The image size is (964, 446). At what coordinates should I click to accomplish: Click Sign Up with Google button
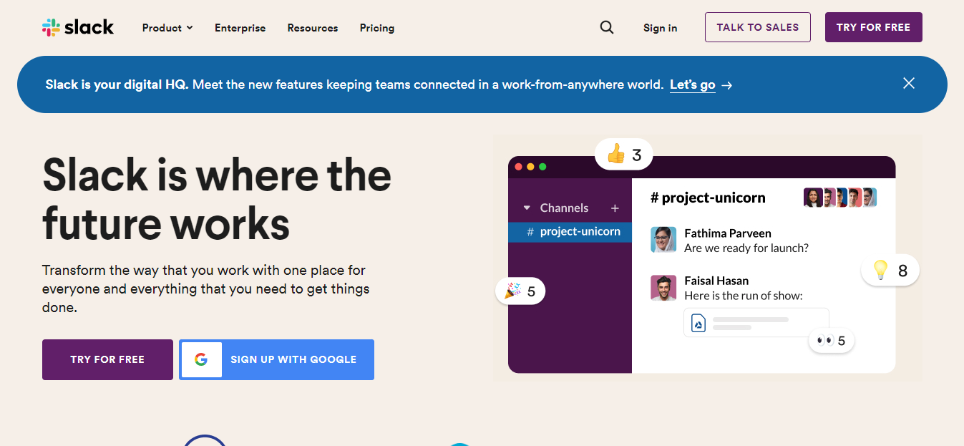click(x=276, y=359)
